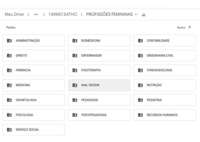The image size is (200, 142).
Task: Expand hidden breadcrumb folders via three dots
Action: tap(36, 14)
